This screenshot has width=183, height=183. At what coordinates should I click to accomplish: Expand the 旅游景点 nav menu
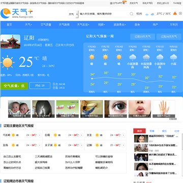tap(119, 25)
